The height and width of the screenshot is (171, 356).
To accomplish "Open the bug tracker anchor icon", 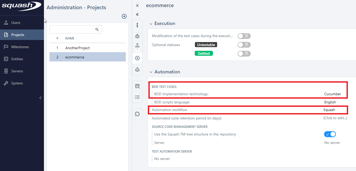I will pyautogui.click(x=137, y=36).
